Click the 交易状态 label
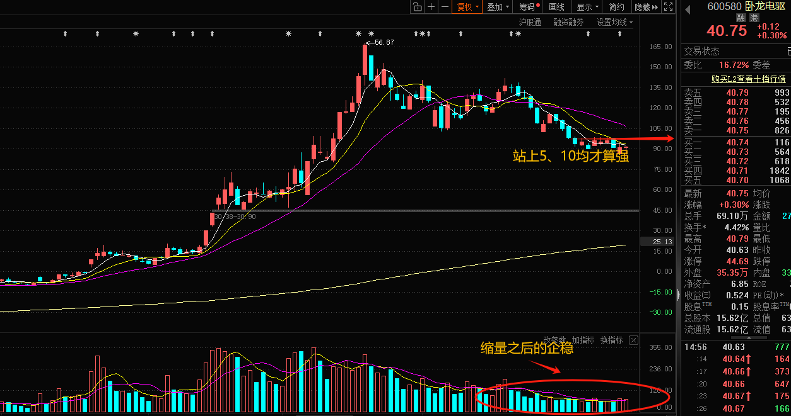 (x=701, y=51)
